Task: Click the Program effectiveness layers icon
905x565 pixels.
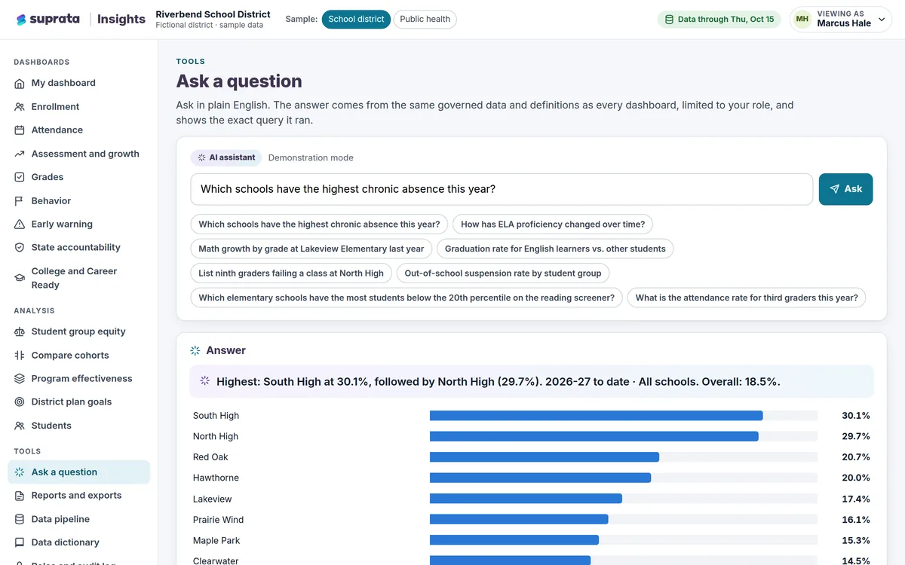Action: [20, 379]
